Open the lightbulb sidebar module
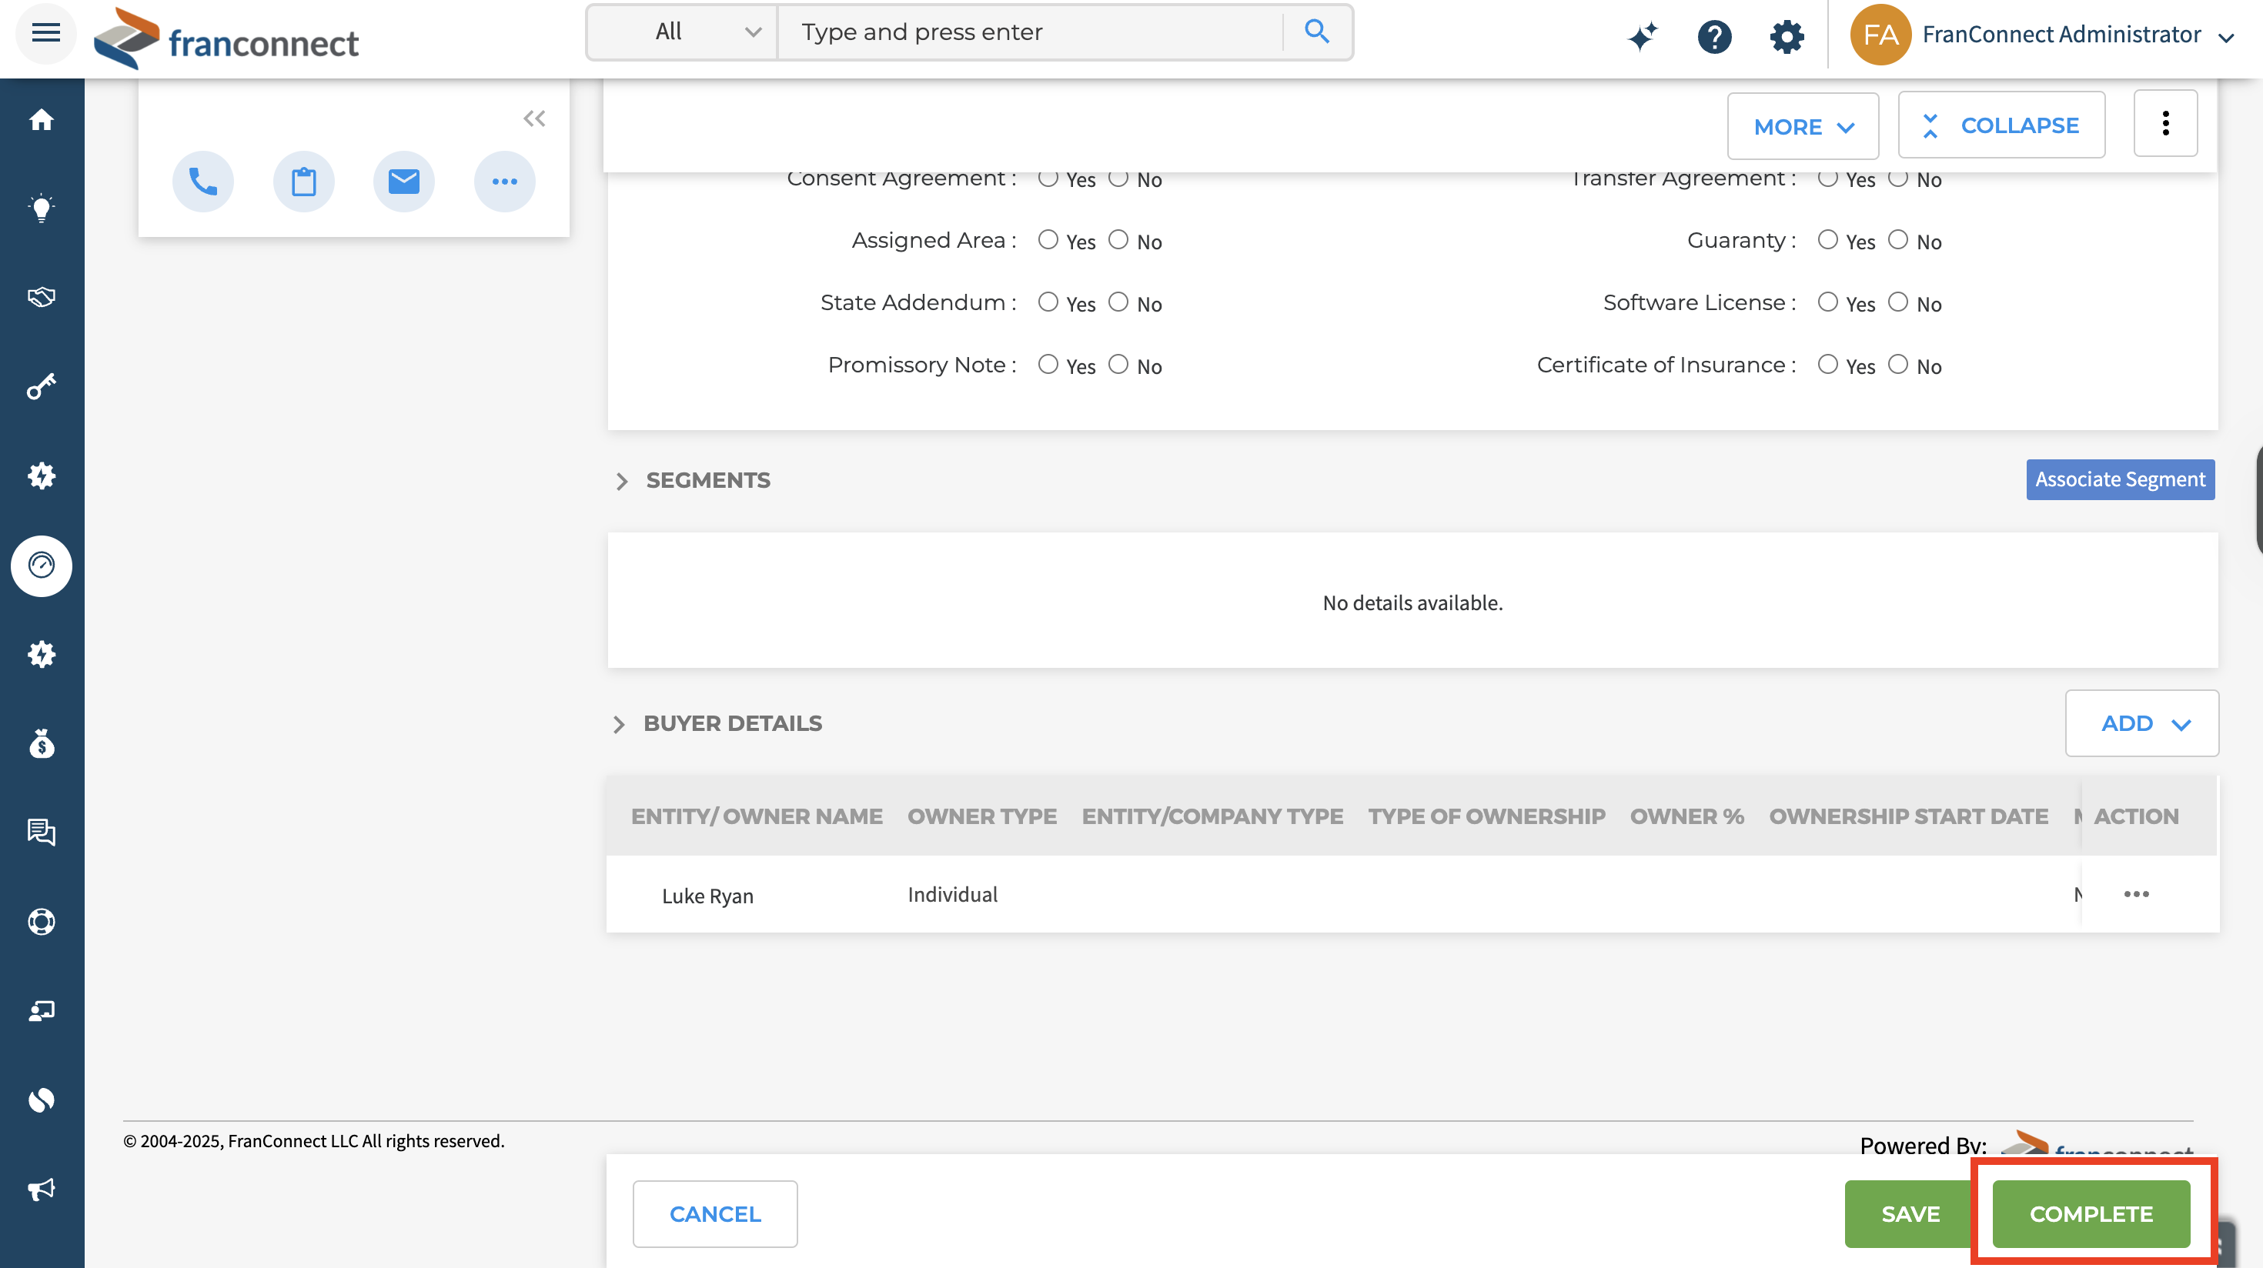 tap(42, 208)
